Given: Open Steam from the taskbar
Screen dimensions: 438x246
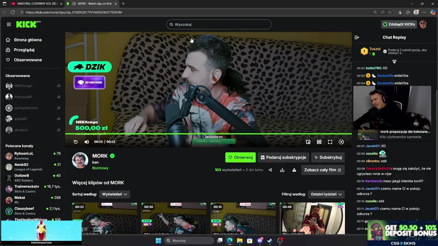Looking at the screenshot, I should click(270, 241).
